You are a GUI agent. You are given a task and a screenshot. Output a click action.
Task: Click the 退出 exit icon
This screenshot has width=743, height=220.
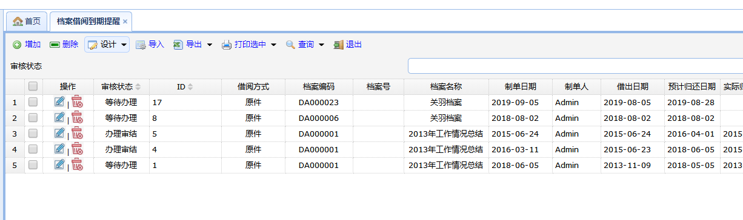pyautogui.click(x=339, y=45)
